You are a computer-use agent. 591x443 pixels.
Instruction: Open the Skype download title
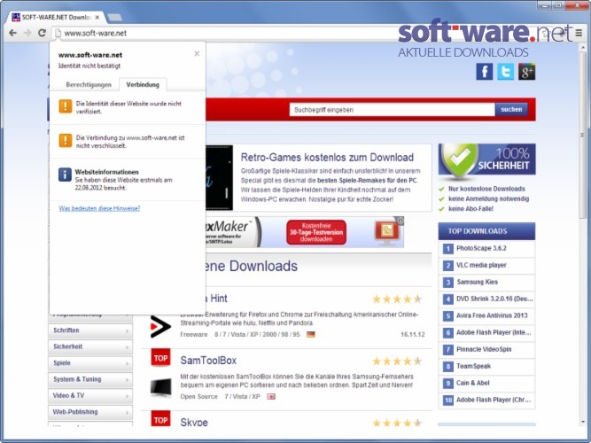(x=194, y=422)
